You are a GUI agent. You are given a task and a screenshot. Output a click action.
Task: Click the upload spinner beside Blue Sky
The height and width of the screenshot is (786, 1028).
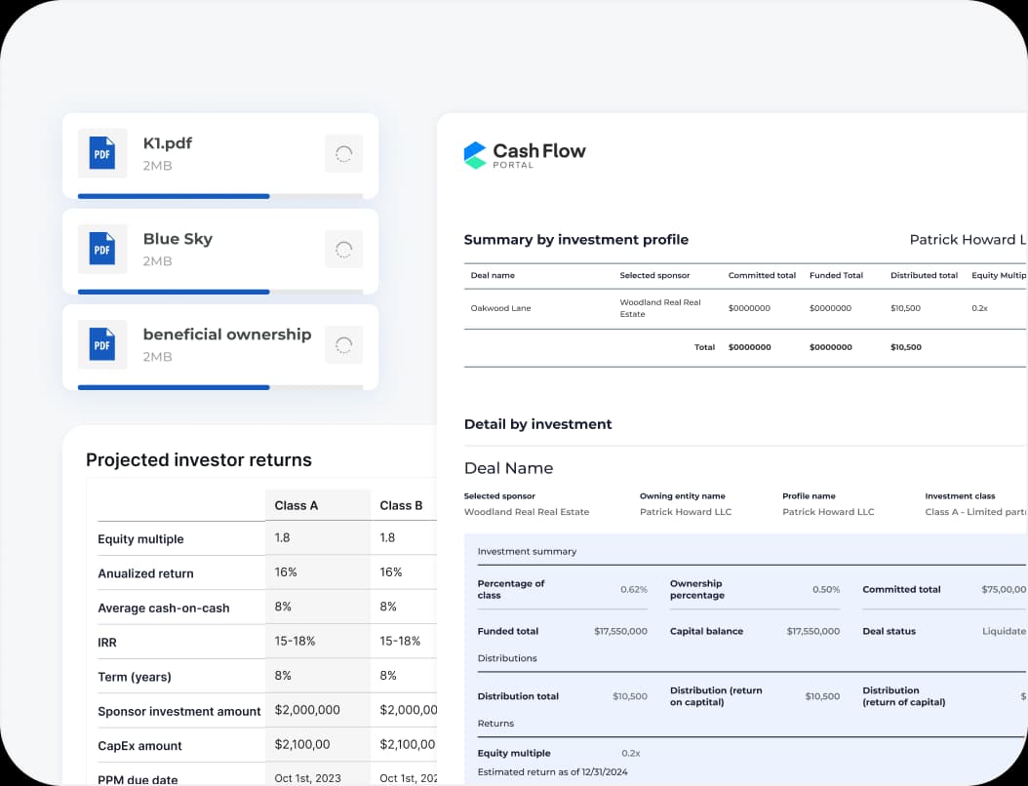point(343,249)
